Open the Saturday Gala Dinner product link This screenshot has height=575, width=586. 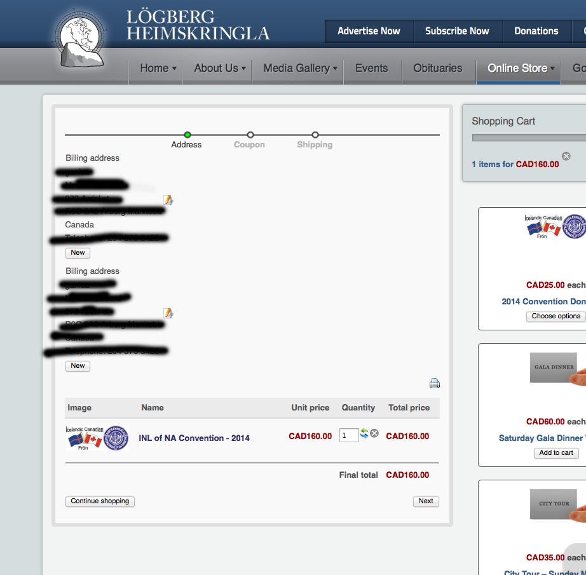tap(542, 438)
